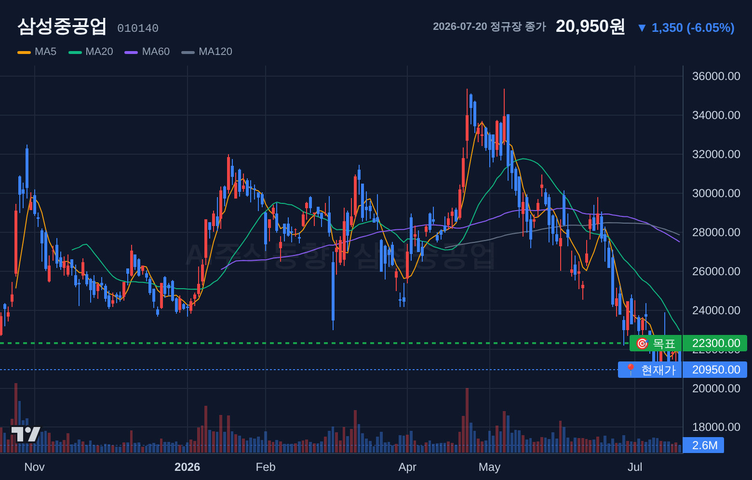Click the 36000.00 price axis label
Viewport: 752px width, 480px height.
coord(716,76)
